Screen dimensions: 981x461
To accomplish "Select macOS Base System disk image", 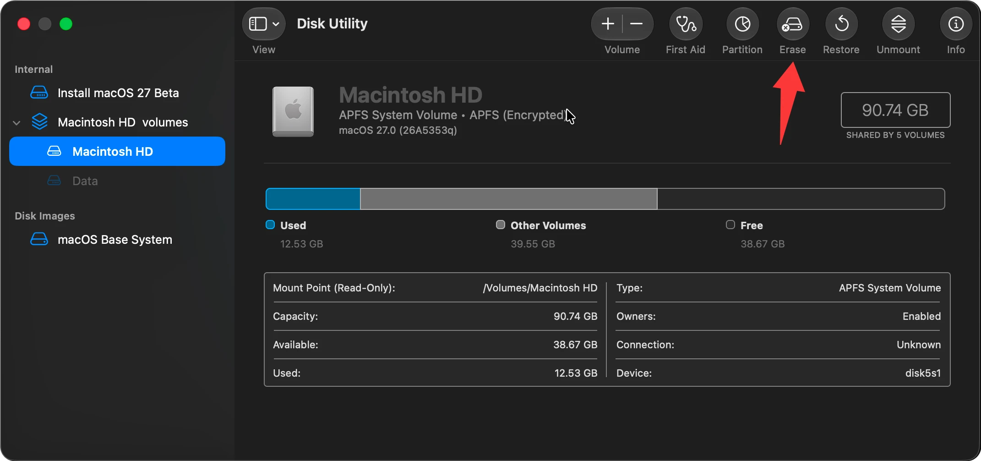I will pos(117,240).
